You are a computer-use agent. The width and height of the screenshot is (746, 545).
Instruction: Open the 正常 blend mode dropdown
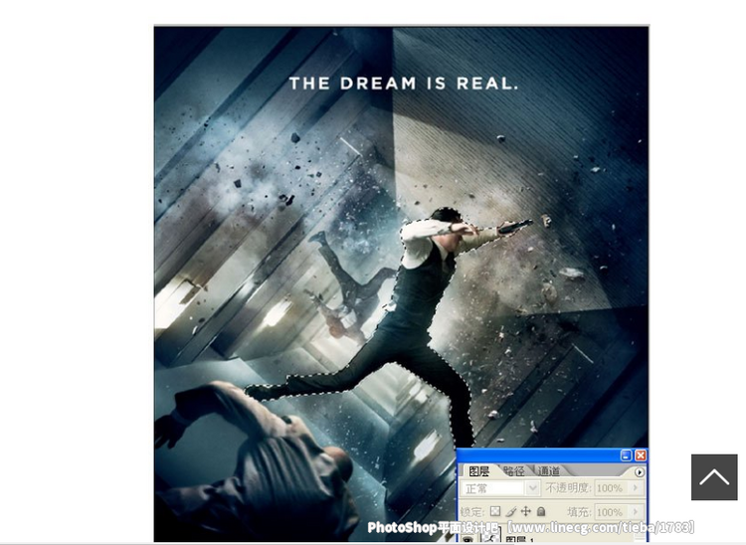click(x=500, y=488)
